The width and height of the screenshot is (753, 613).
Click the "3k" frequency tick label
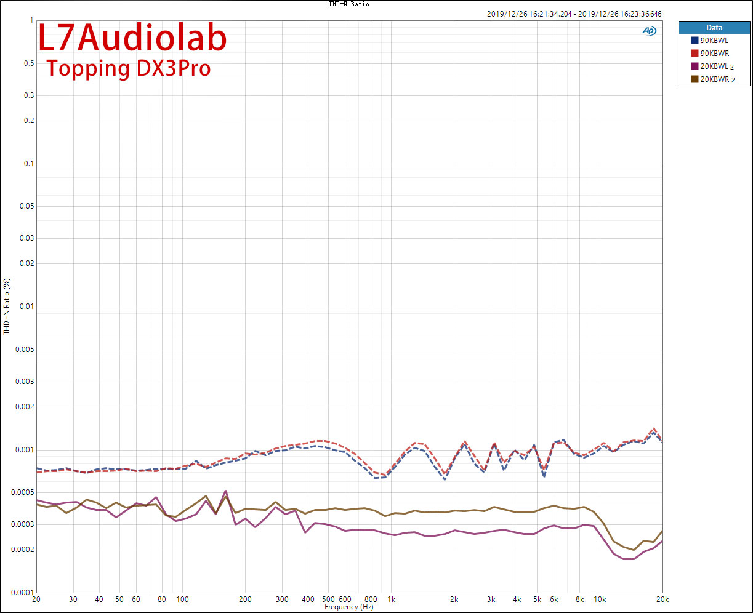click(x=491, y=599)
